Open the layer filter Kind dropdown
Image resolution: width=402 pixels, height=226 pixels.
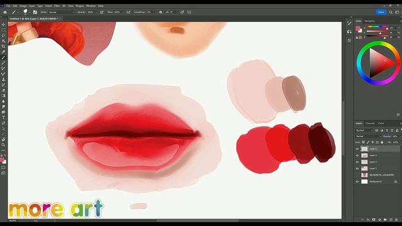tap(364, 131)
